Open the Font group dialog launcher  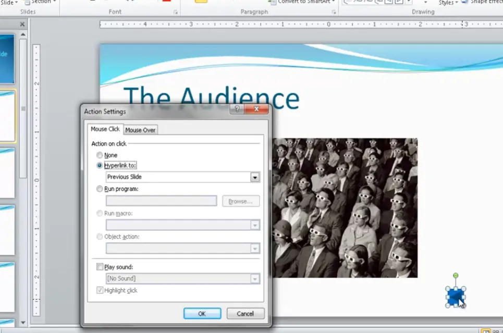tap(175, 12)
